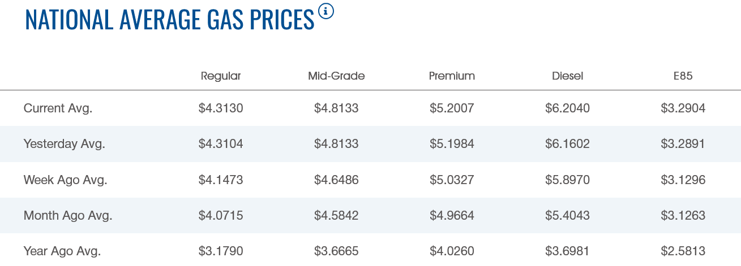Click week ago E85 price $3.1296
The height and width of the screenshot is (266, 741).
pyautogui.click(x=683, y=180)
